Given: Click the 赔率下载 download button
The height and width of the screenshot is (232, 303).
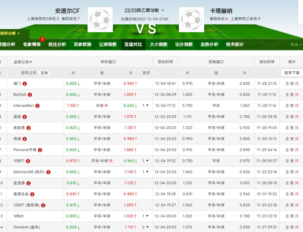Looking at the screenshot, I should pyautogui.click(x=292, y=73).
